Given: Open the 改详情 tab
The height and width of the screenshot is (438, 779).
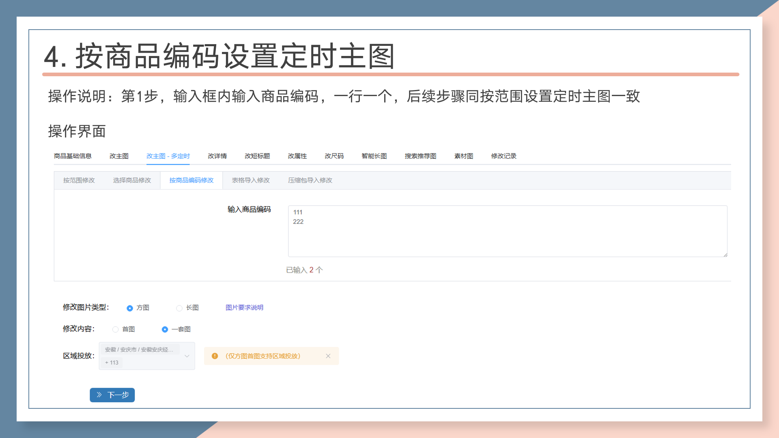Looking at the screenshot, I should 217,156.
